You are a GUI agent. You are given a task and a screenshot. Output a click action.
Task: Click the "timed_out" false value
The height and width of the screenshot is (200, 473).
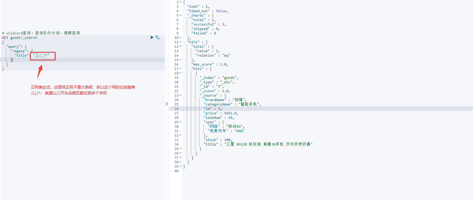tap(221, 11)
